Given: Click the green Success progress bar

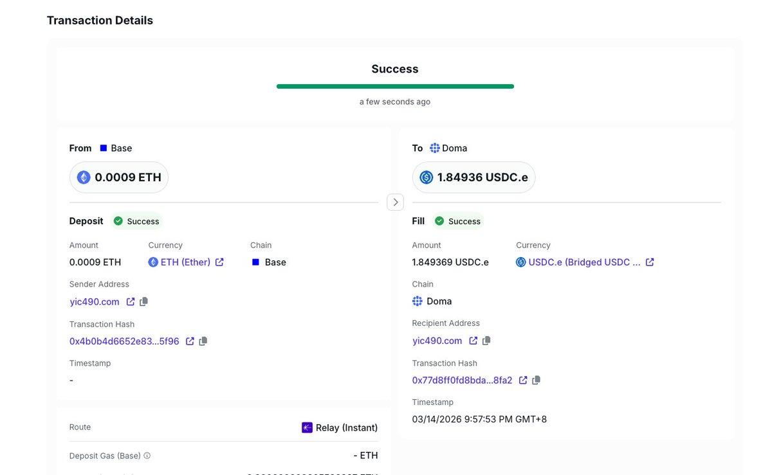Looking at the screenshot, I should tap(395, 86).
